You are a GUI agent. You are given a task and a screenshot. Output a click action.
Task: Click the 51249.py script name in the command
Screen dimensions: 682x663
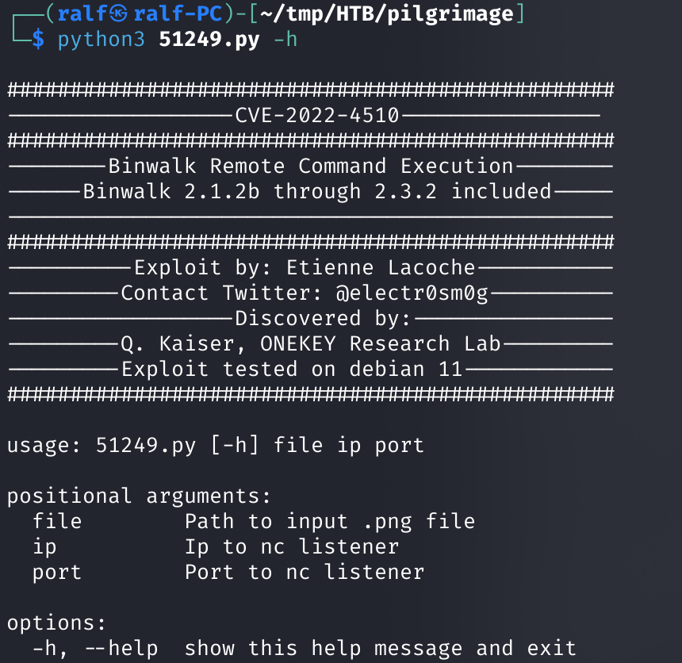(x=209, y=40)
